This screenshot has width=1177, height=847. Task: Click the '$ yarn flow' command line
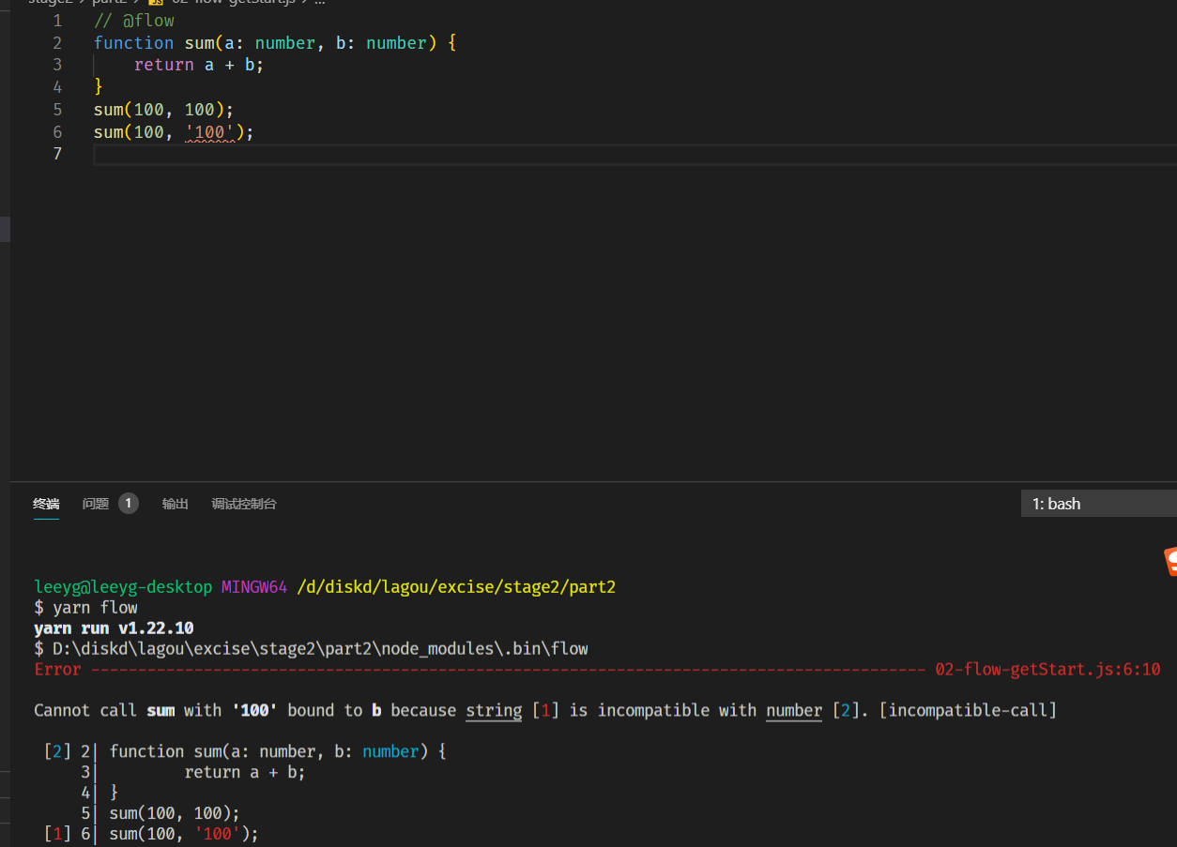tap(85, 608)
